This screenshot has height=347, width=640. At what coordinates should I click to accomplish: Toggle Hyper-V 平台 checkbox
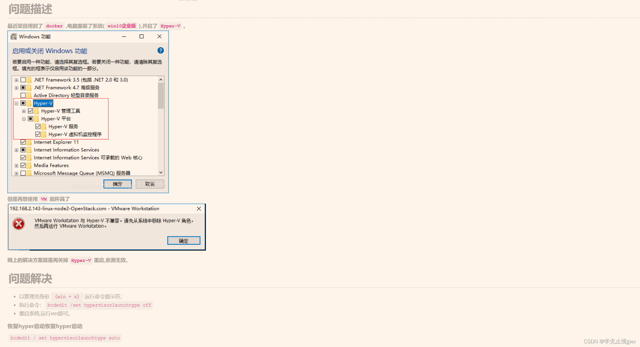click(31, 119)
